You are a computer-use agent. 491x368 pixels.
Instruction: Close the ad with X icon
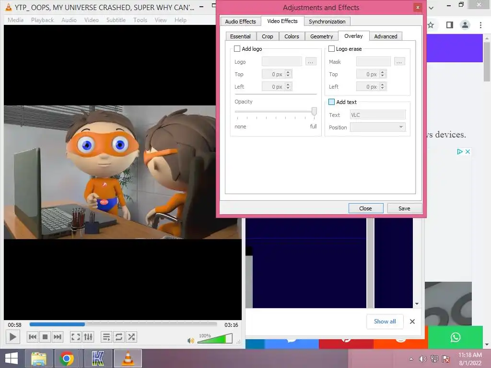(x=468, y=151)
